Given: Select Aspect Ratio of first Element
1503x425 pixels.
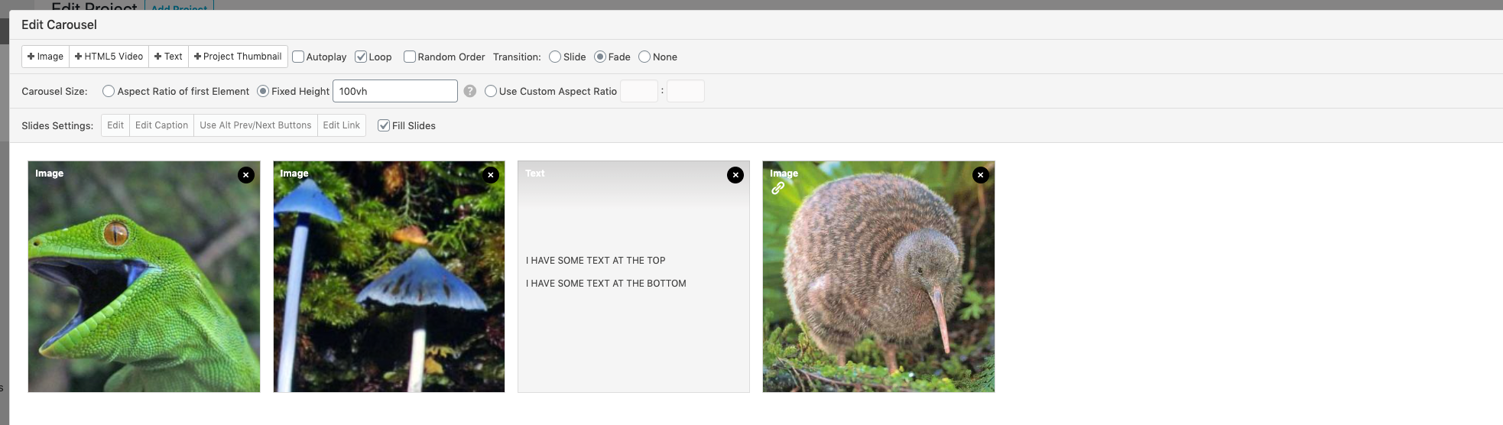Looking at the screenshot, I should (109, 91).
